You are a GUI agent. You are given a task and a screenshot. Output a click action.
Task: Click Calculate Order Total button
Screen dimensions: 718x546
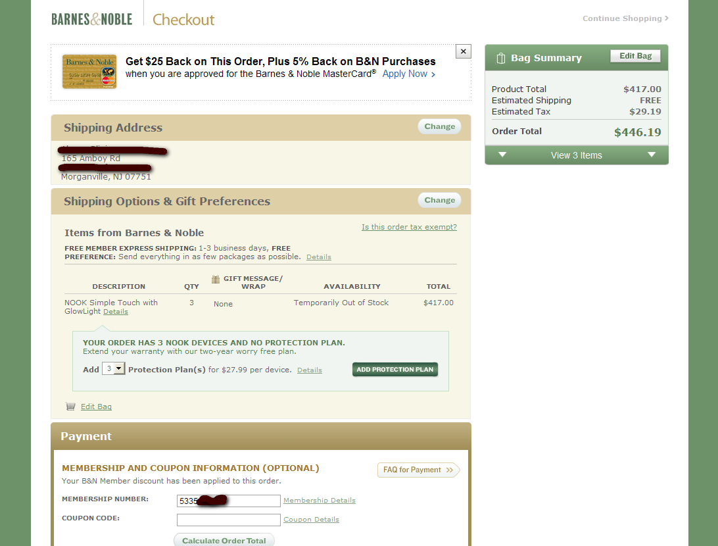tap(224, 540)
